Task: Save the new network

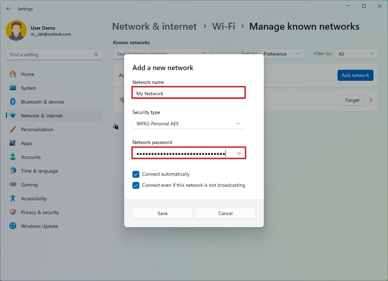Action: click(x=162, y=213)
